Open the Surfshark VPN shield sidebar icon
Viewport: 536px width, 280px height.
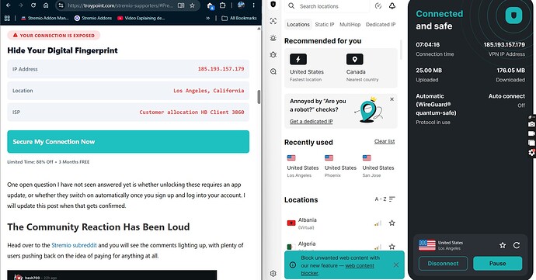point(273,5)
